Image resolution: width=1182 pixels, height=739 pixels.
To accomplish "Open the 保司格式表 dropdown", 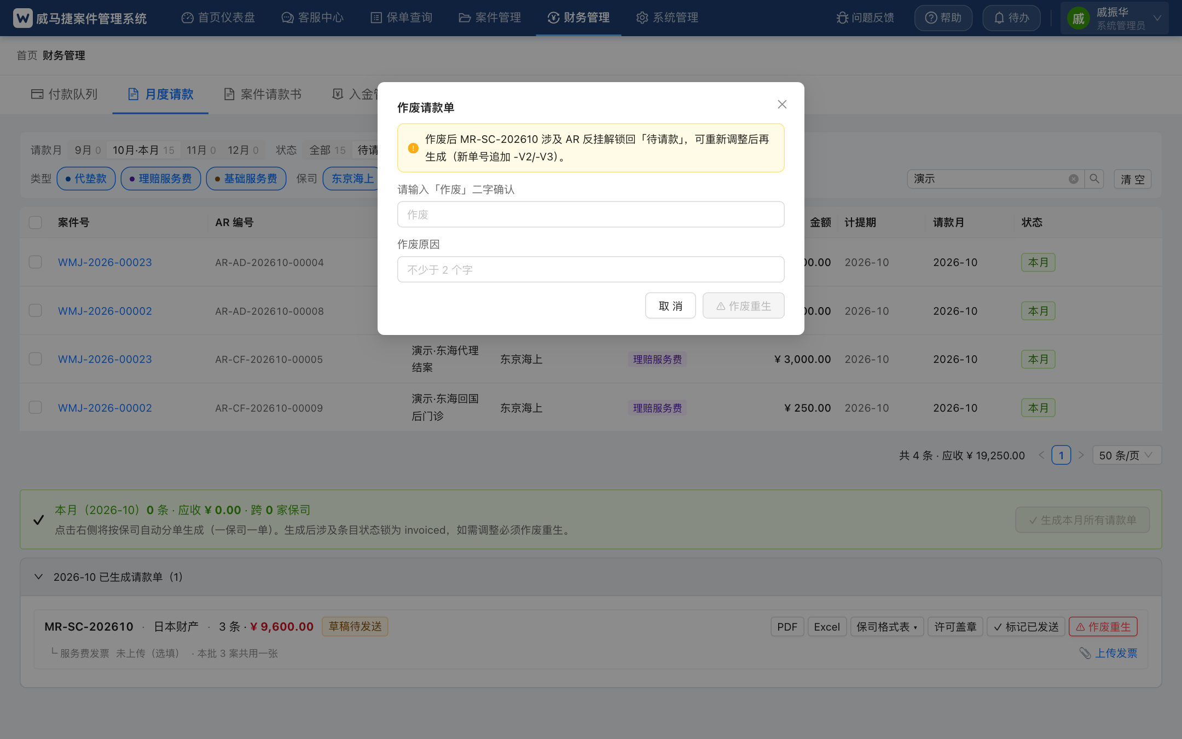I will pos(887,627).
